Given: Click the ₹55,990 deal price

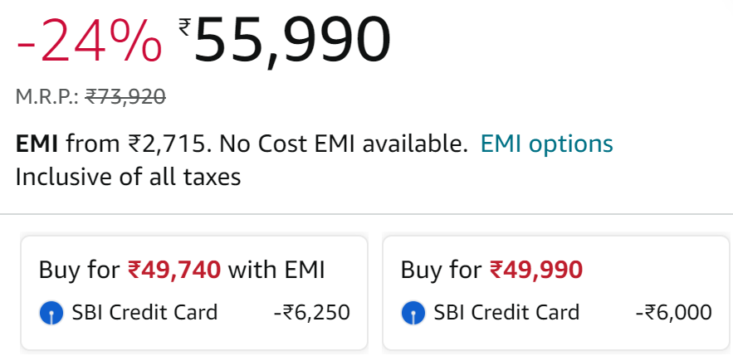Looking at the screenshot, I should tap(284, 40).
